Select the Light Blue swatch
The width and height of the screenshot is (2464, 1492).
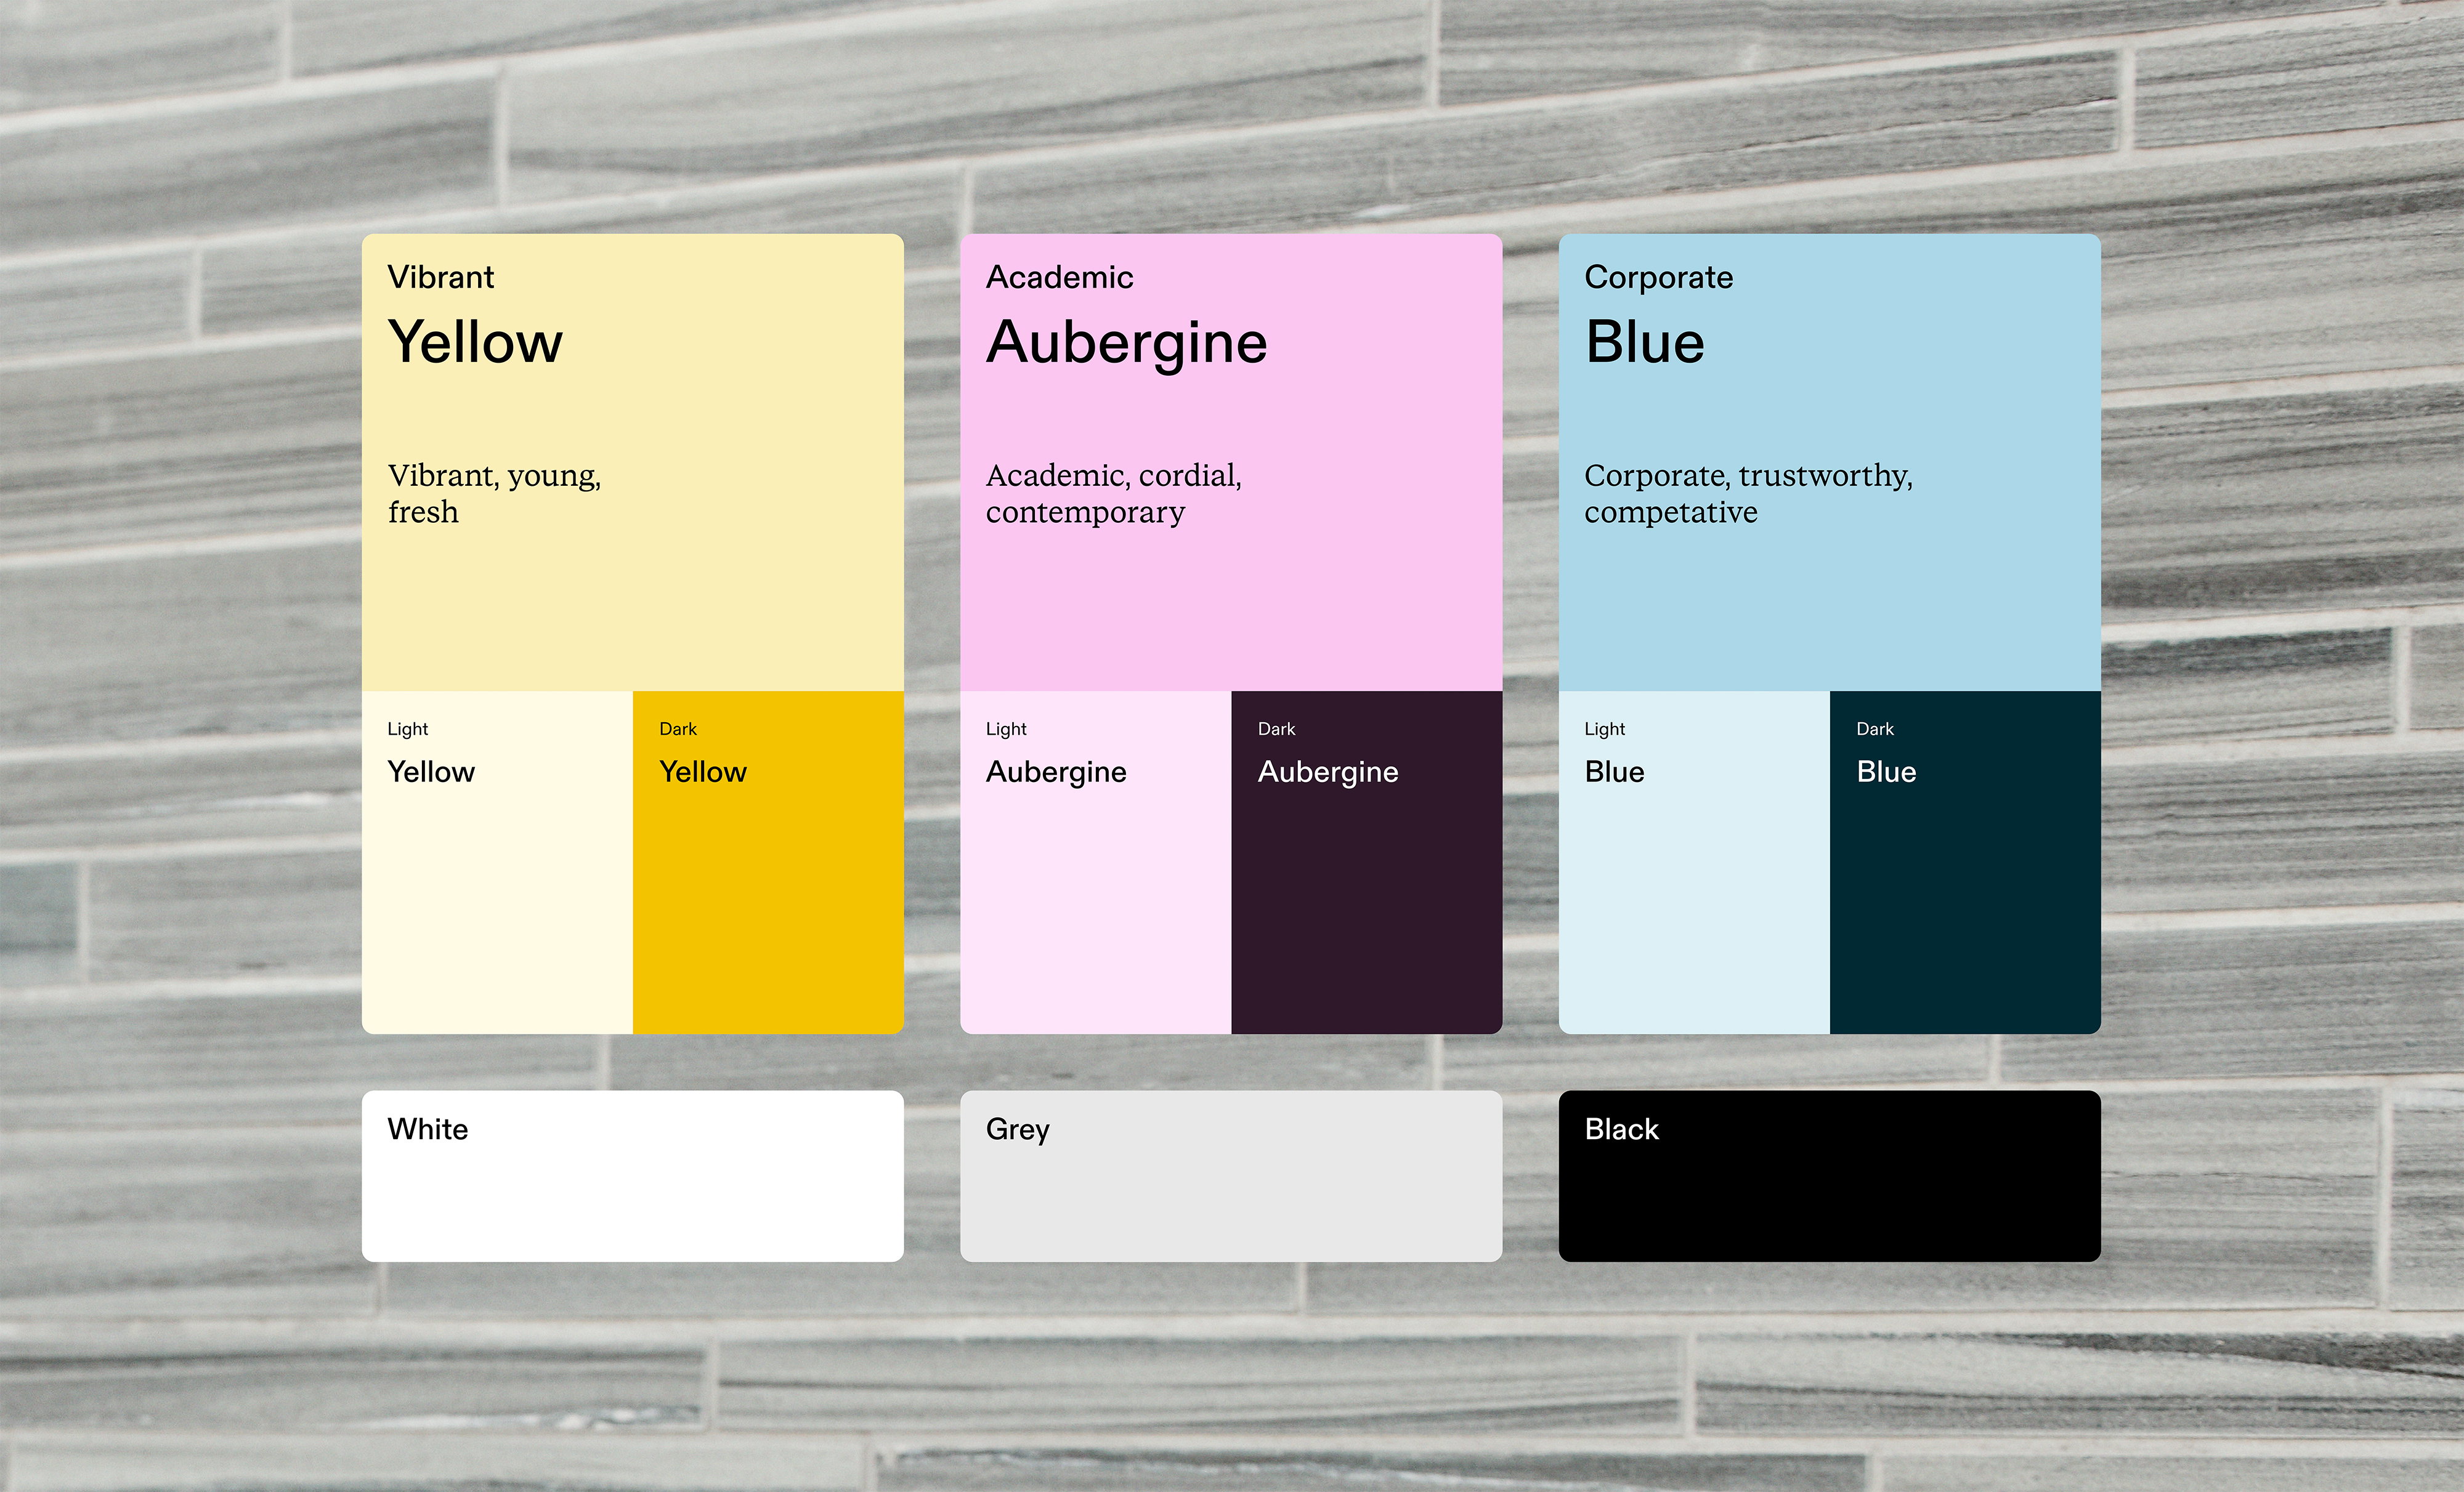(x=1694, y=861)
